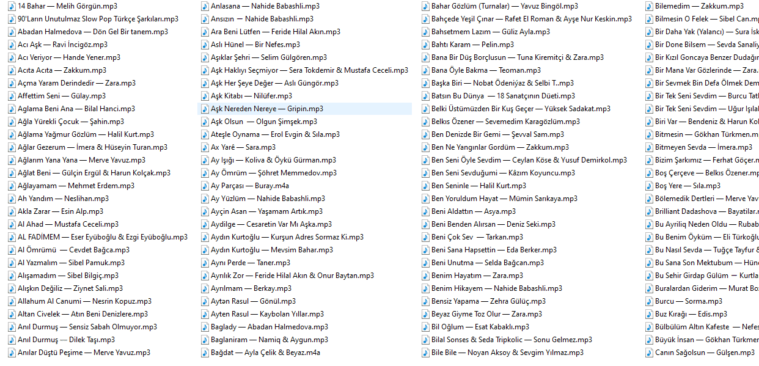Select Anıl Durmuş — Dilek Taşı.mp3
This screenshot has height=366, width=759.
pyautogui.click(x=67, y=340)
